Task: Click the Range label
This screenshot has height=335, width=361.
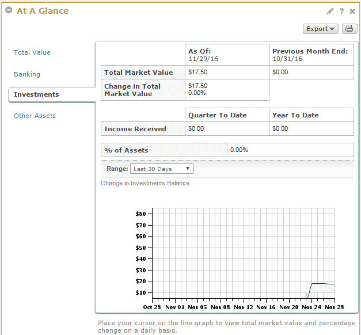Action: tap(117, 169)
